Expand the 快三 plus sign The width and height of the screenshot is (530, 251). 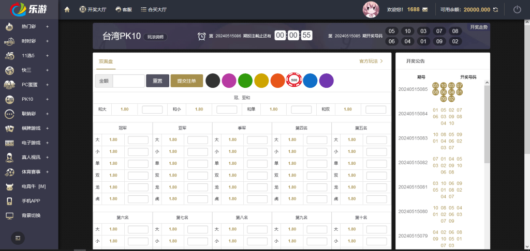tap(47, 70)
